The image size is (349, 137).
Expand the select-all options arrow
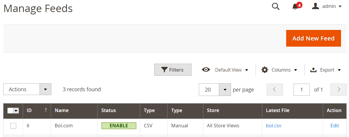[x=16, y=110]
